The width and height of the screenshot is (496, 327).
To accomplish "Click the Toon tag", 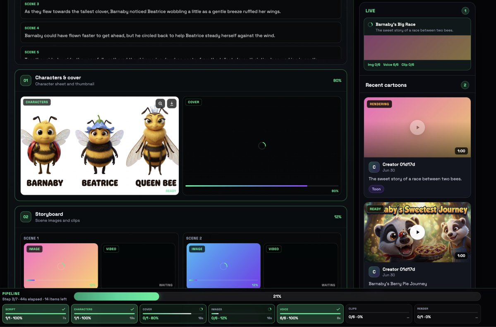I will point(376,189).
